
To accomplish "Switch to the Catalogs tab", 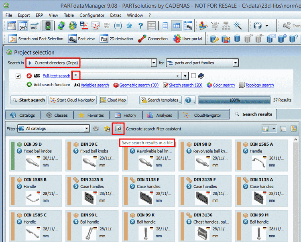I will point(23,115).
